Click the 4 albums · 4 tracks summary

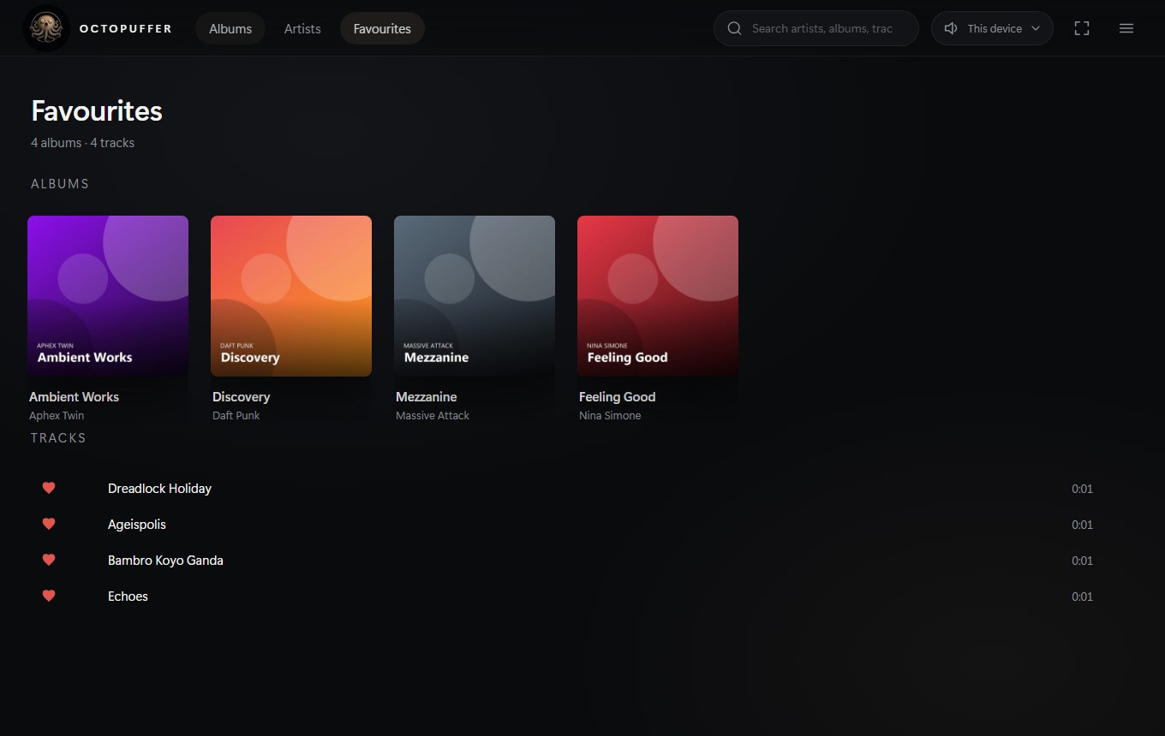coord(82,143)
